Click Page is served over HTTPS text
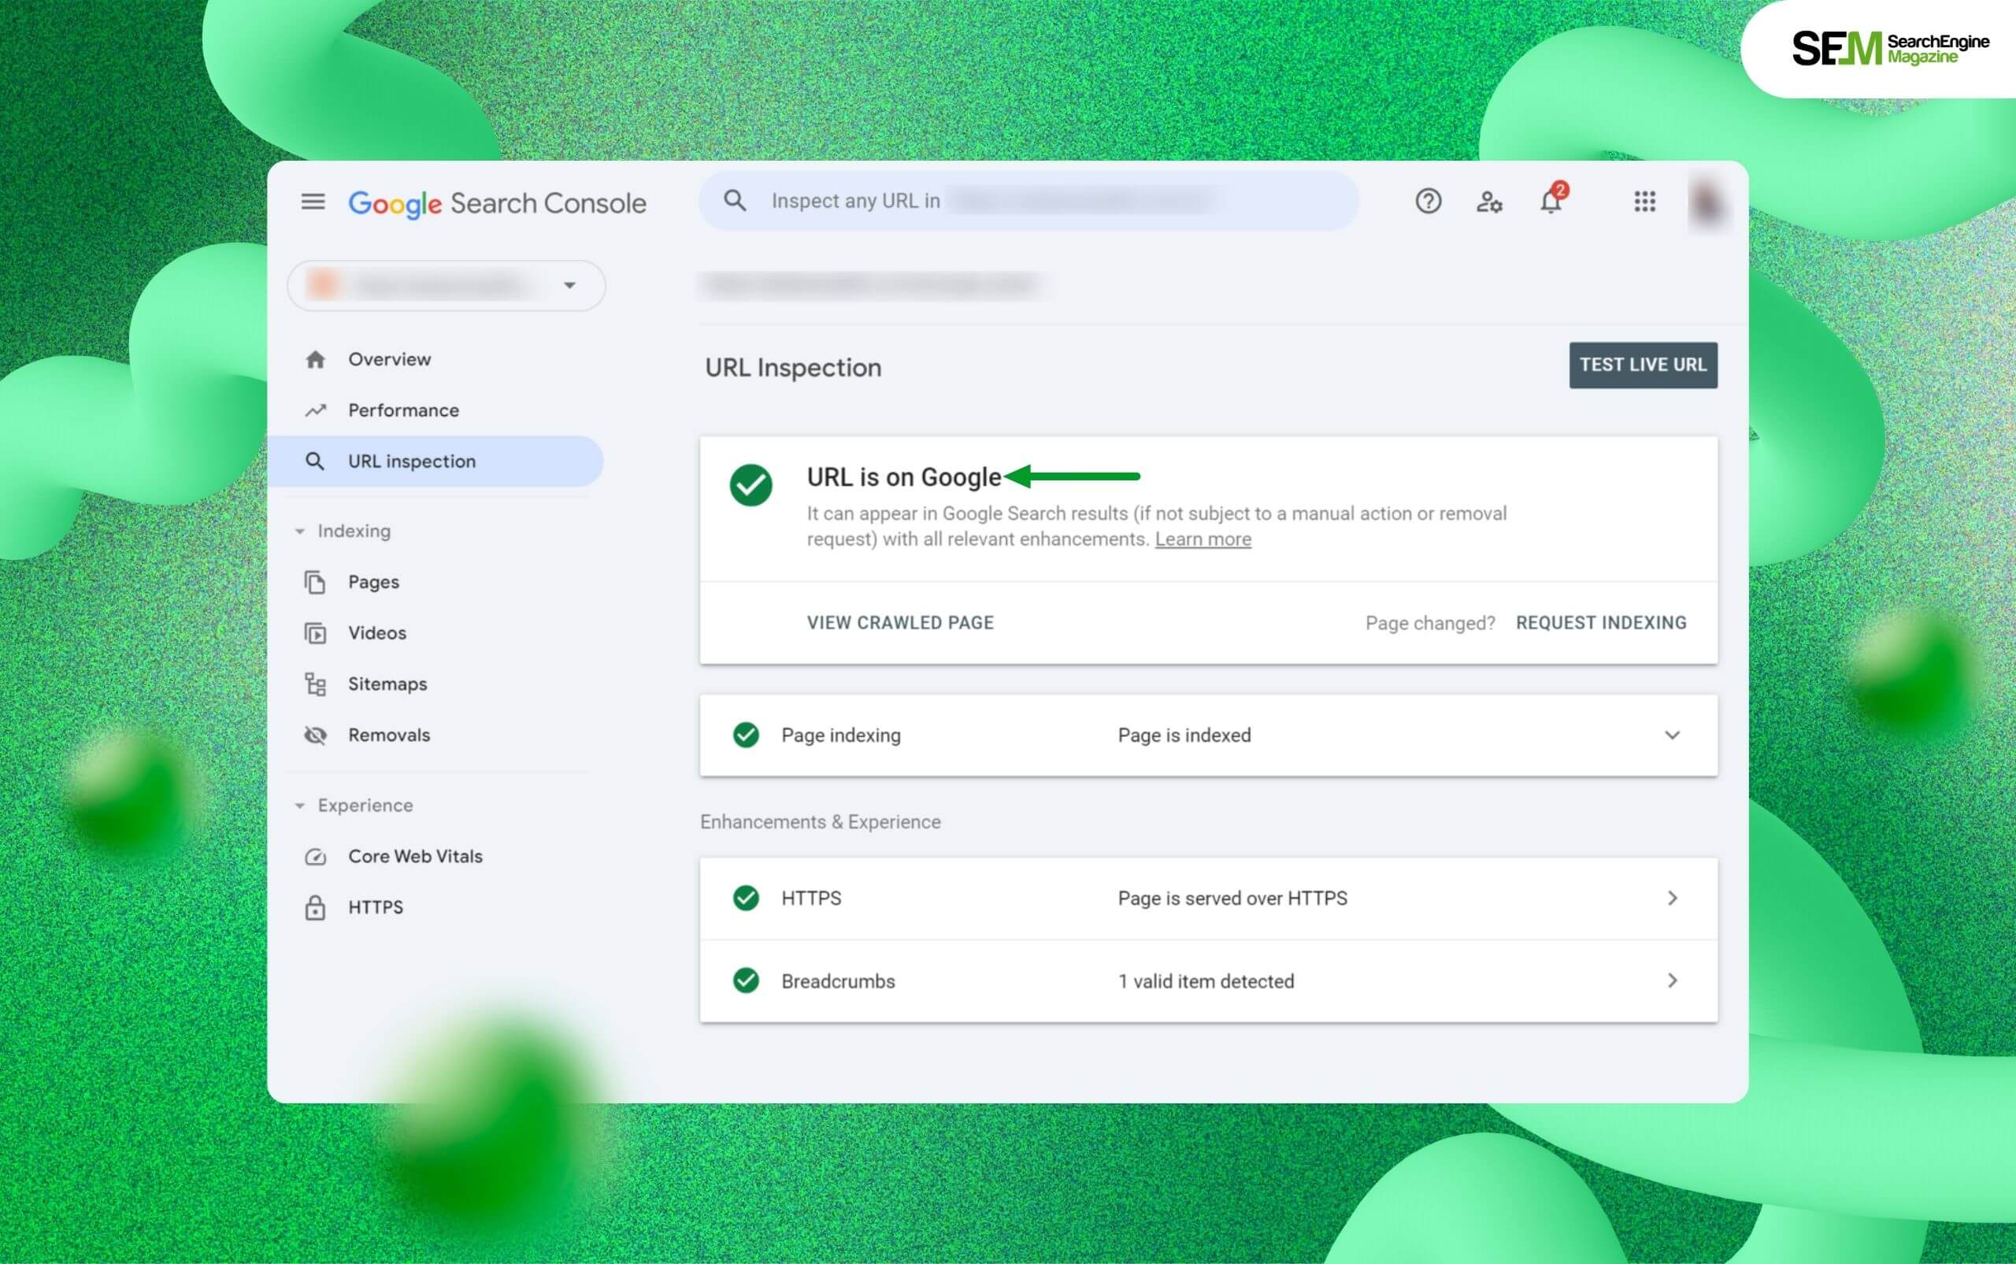This screenshot has width=2016, height=1264. 1233,899
